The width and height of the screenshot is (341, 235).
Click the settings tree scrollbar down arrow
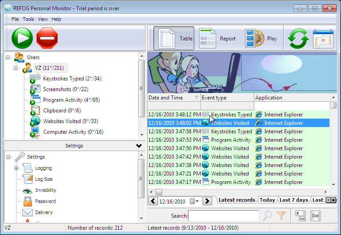click(142, 218)
